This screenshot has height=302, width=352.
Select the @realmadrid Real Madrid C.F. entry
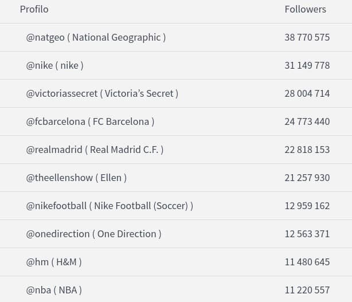95,150
